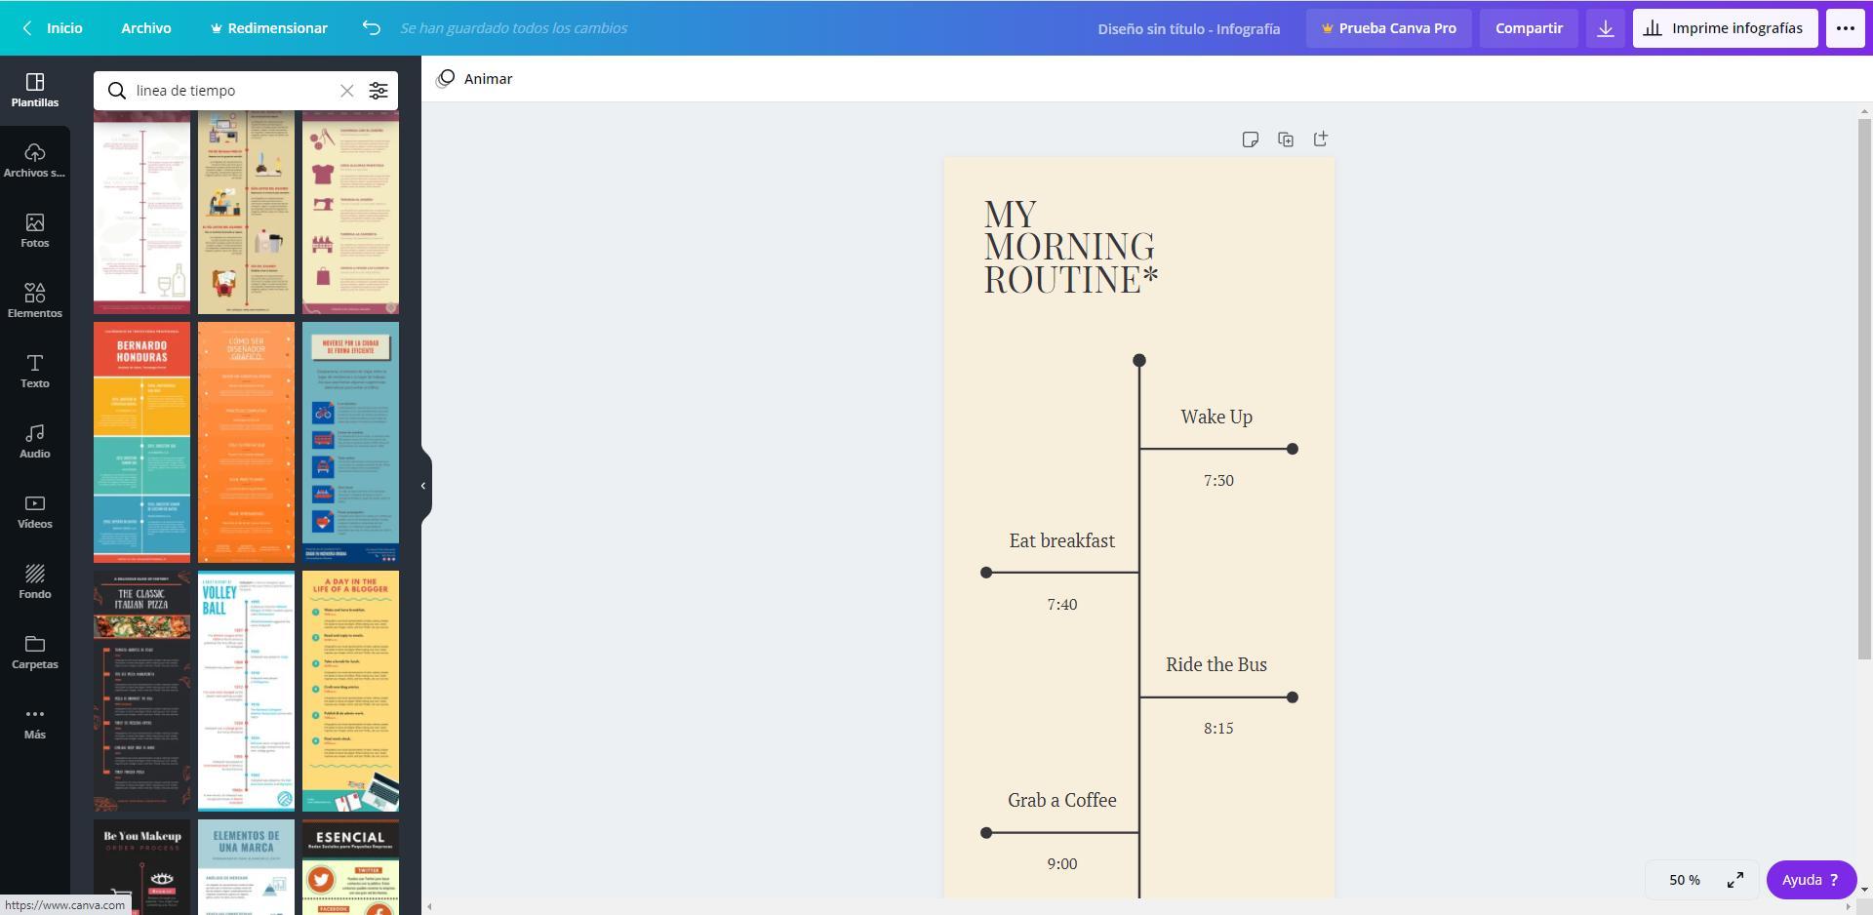Select the Volley Ball timeline template thumbnail
Image resolution: width=1873 pixels, height=915 pixels.
pos(246,691)
